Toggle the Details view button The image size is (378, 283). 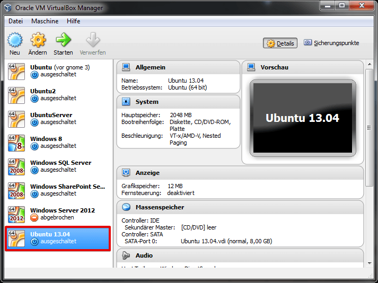280,43
